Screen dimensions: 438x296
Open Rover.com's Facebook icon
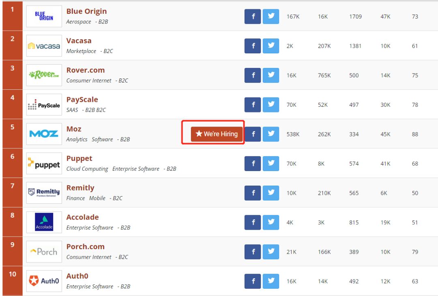point(253,75)
